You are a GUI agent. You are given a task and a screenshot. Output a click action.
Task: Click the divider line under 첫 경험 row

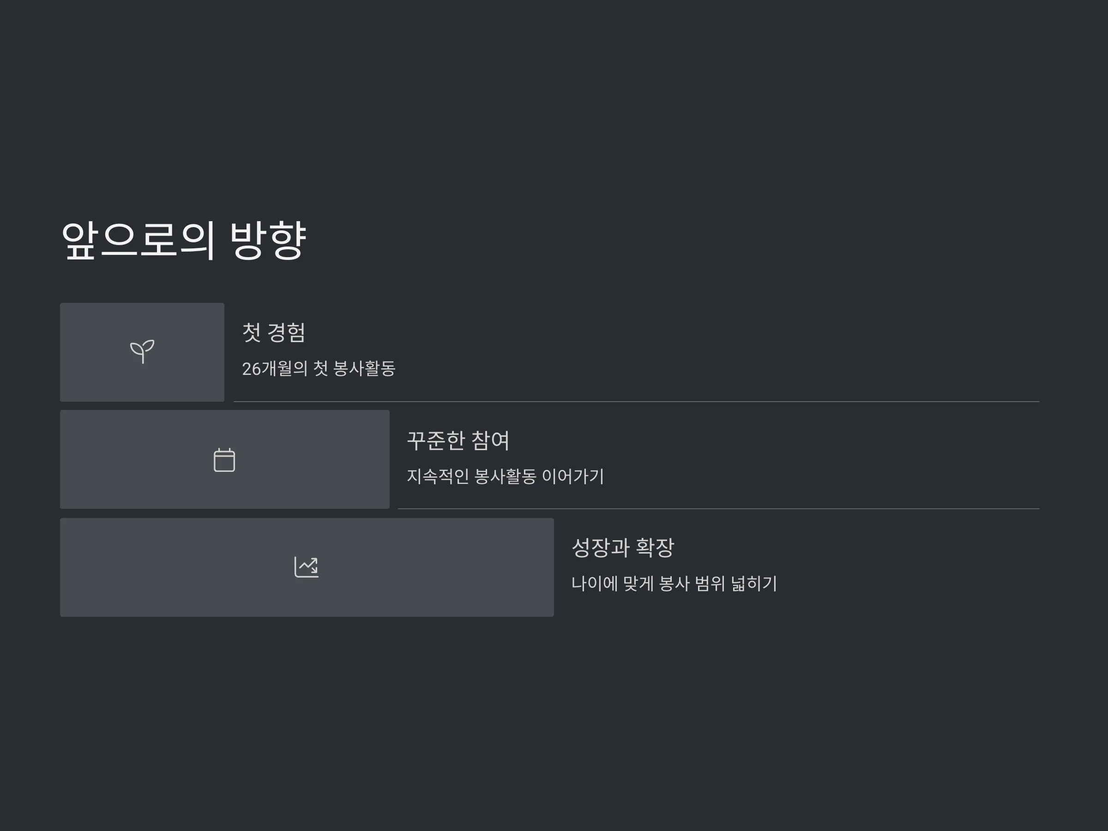click(636, 402)
